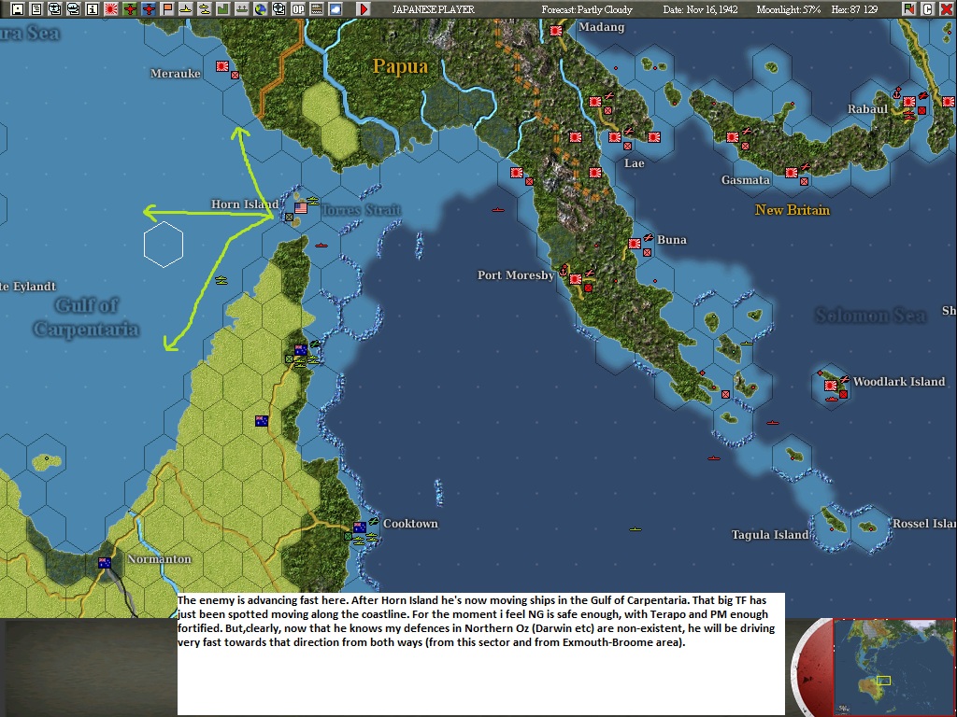Click the 'Tagula Island' map label
This screenshot has width=957, height=717.
pos(770,535)
